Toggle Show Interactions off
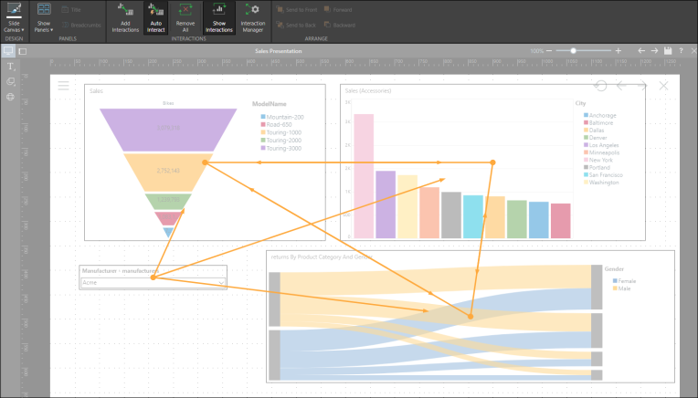Screen dimensions: 698x398 (x=217, y=17)
